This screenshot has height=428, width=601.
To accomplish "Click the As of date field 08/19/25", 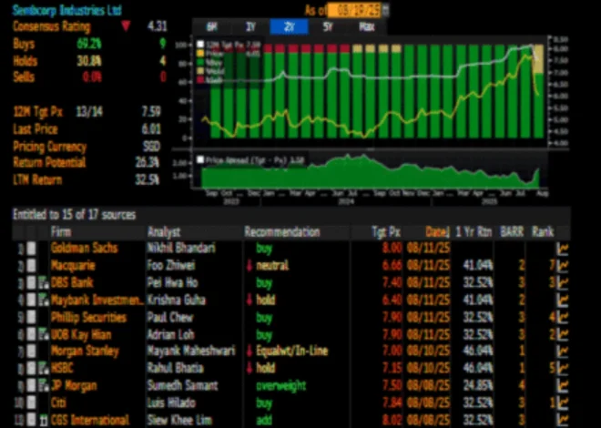I will click(354, 10).
